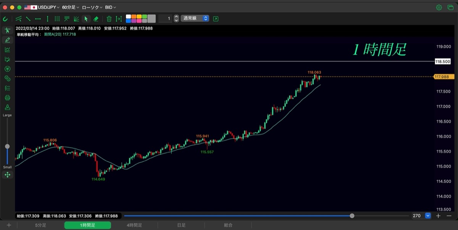Select the dotted grid lines tool
The image size is (458, 230).
click(x=57, y=19)
